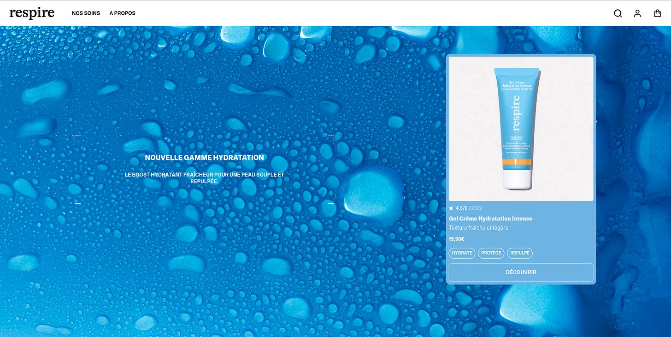
Task: Open the NOS SOINS menu
Action: (86, 13)
